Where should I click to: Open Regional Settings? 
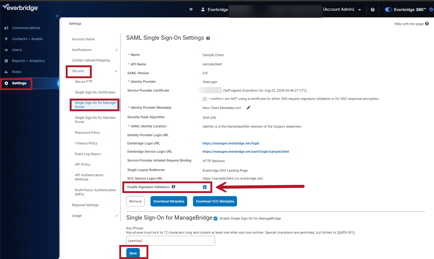coord(85,205)
